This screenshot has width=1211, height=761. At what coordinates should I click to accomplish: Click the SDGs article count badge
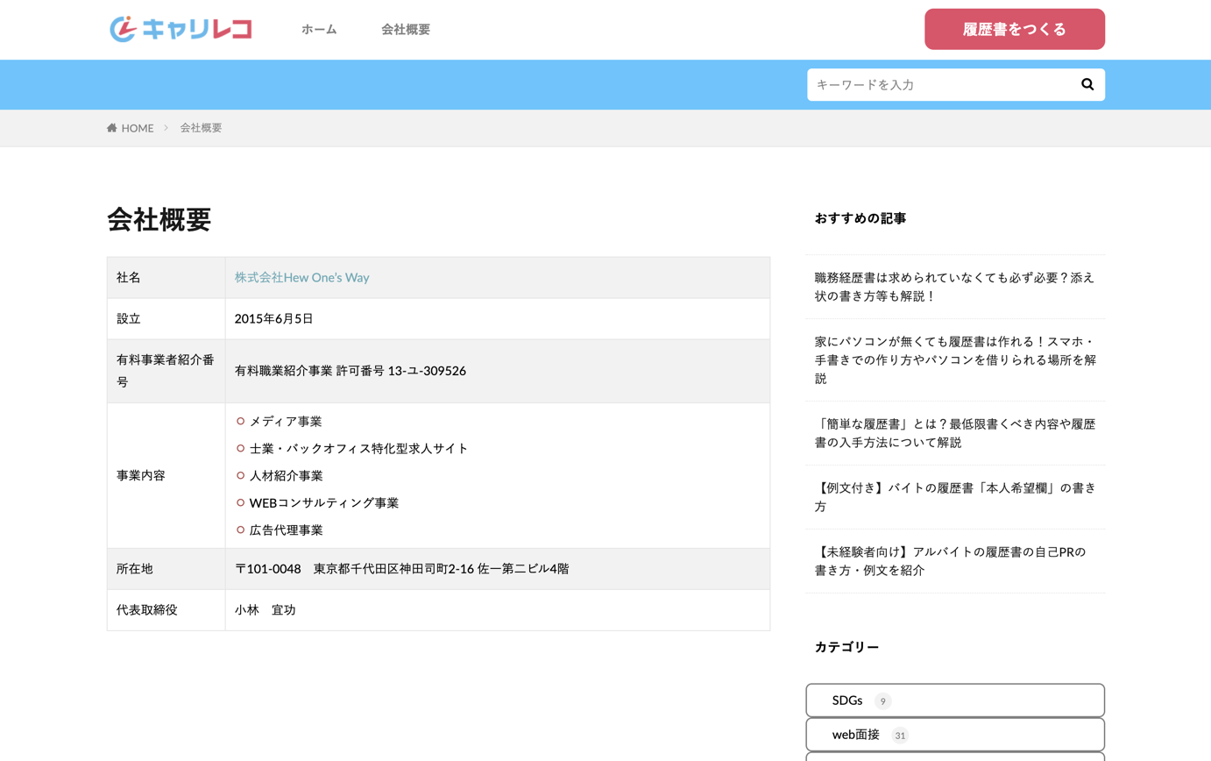click(x=882, y=701)
